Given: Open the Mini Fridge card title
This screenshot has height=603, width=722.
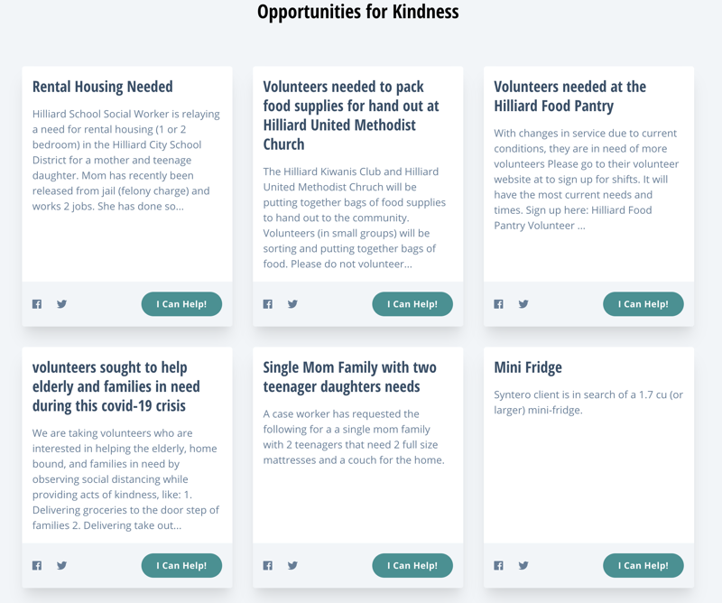Looking at the screenshot, I should [528, 367].
